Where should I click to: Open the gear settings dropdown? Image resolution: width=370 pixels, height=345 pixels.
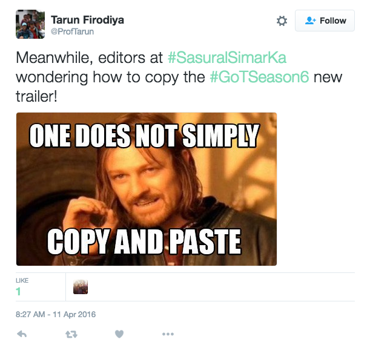click(x=282, y=21)
